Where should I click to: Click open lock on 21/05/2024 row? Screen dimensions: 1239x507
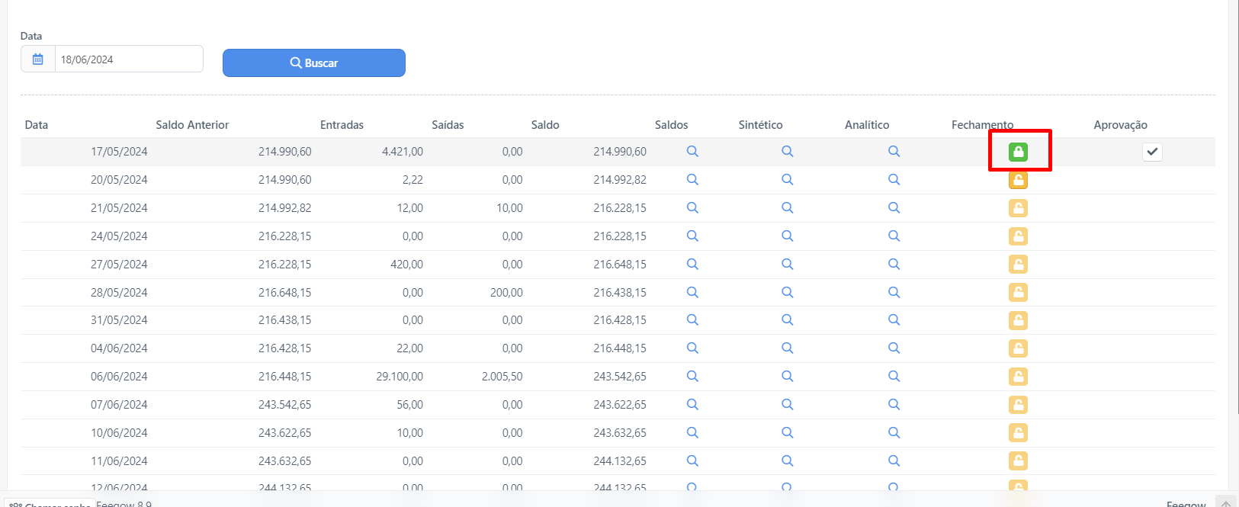tap(1018, 208)
